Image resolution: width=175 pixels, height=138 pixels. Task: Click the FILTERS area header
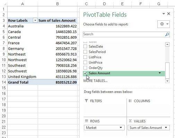[96, 101]
